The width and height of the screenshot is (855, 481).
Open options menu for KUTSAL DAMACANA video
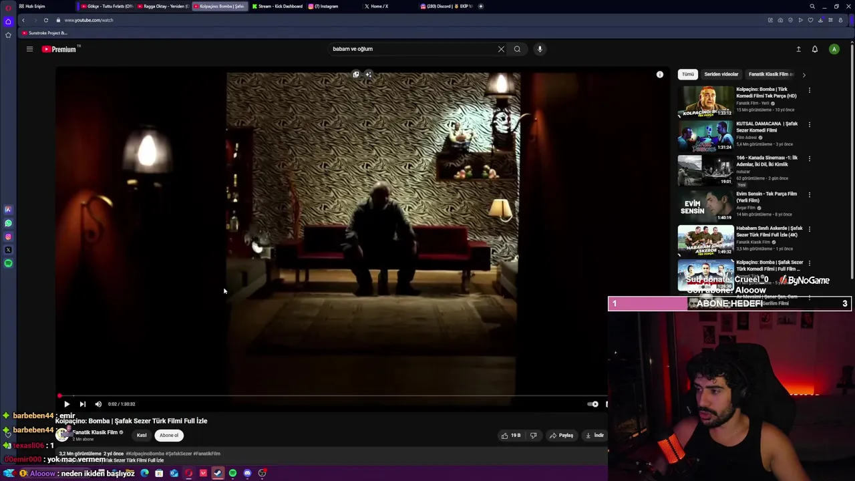click(x=810, y=125)
